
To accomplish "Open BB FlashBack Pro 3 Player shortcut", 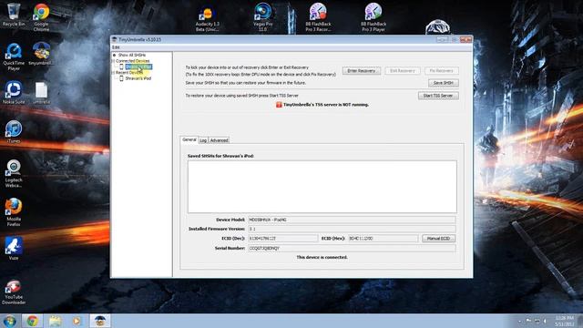I will 373,16.
